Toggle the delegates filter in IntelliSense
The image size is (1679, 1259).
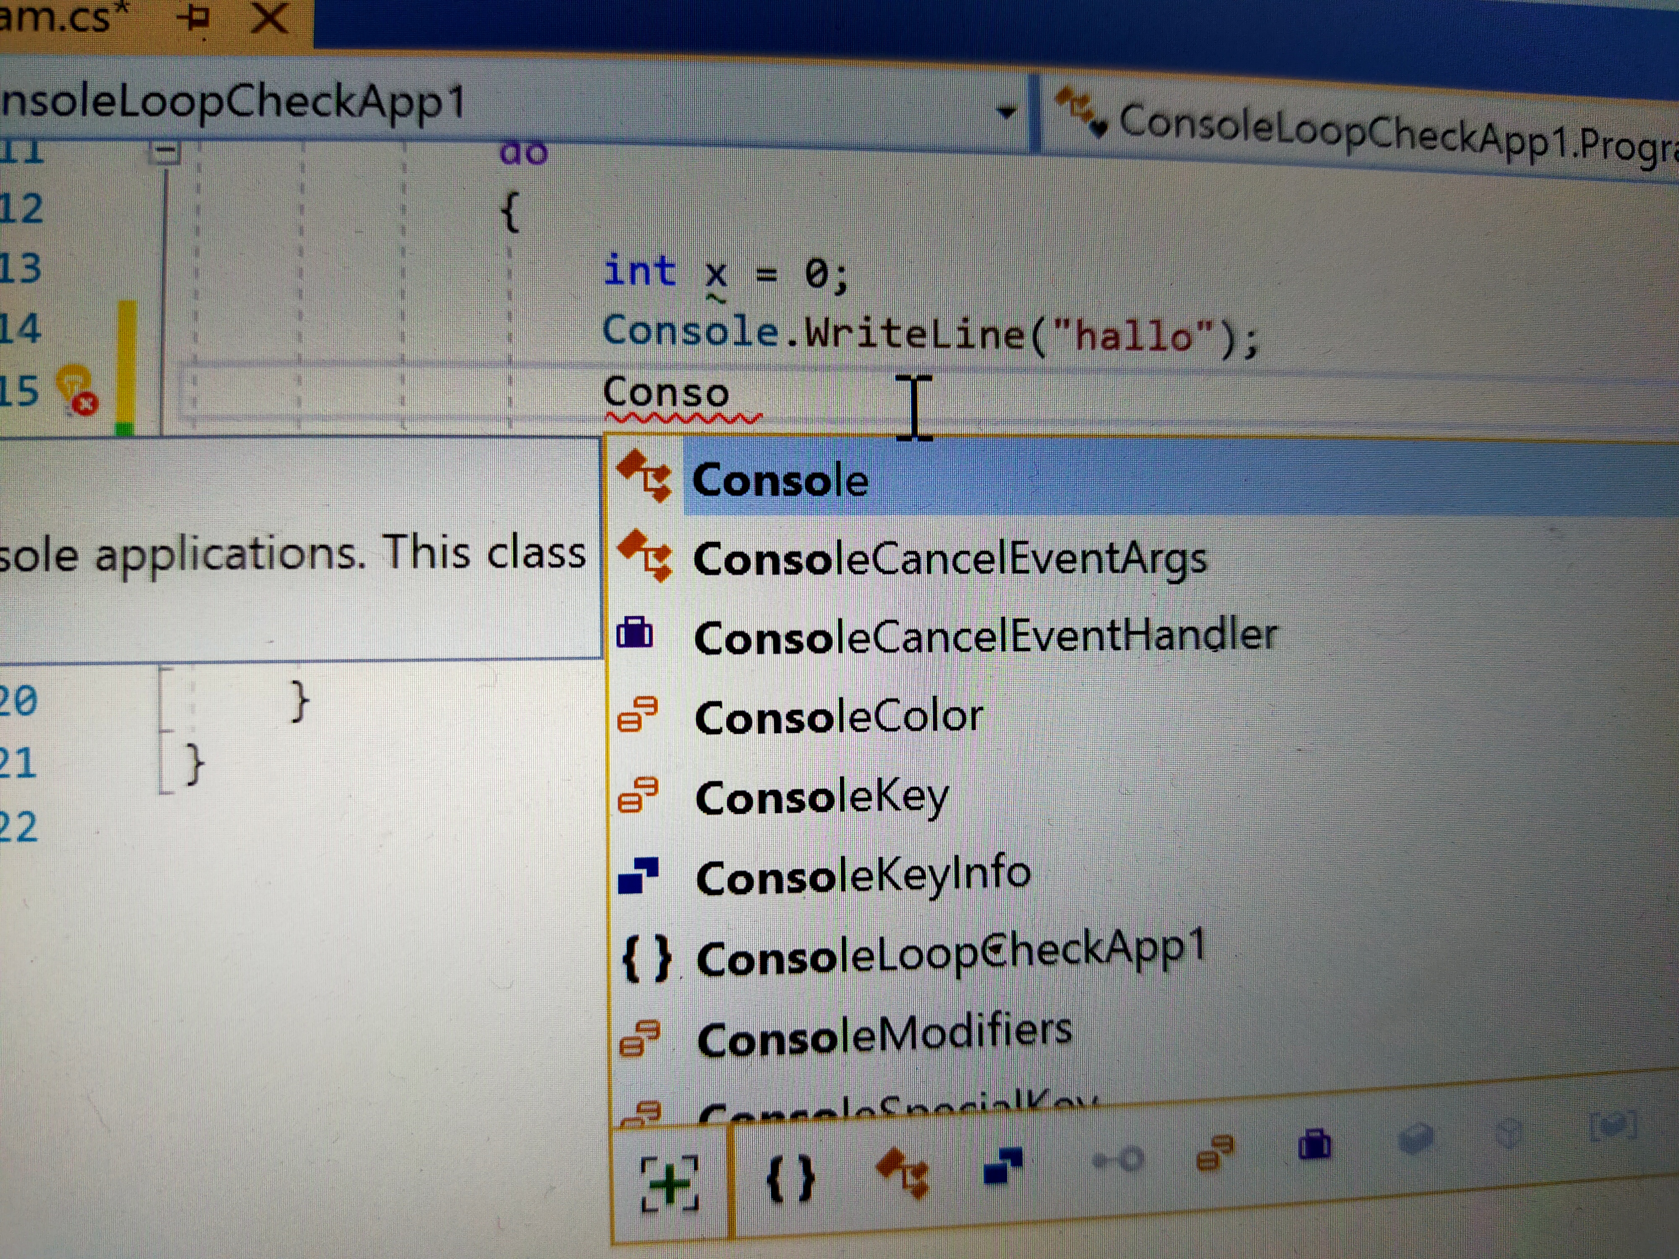[1315, 1144]
